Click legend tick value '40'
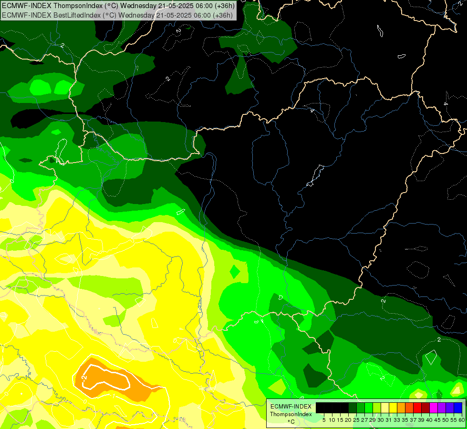The width and height of the screenshot is (467, 429). (x=429, y=420)
